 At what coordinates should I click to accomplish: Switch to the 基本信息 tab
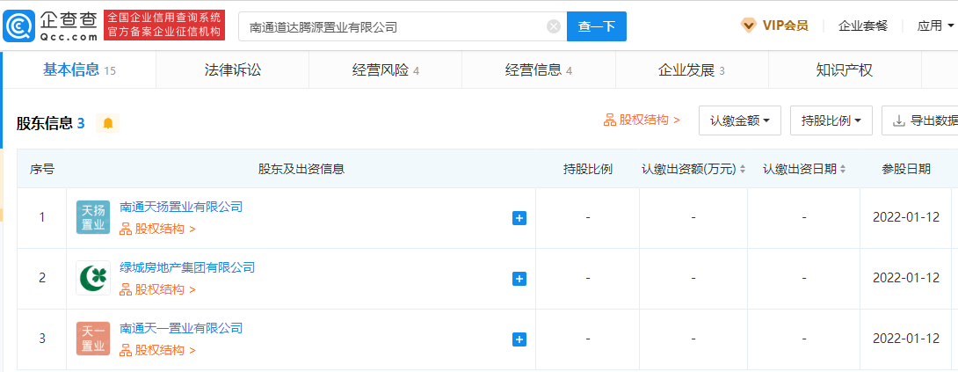(x=79, y=70)
